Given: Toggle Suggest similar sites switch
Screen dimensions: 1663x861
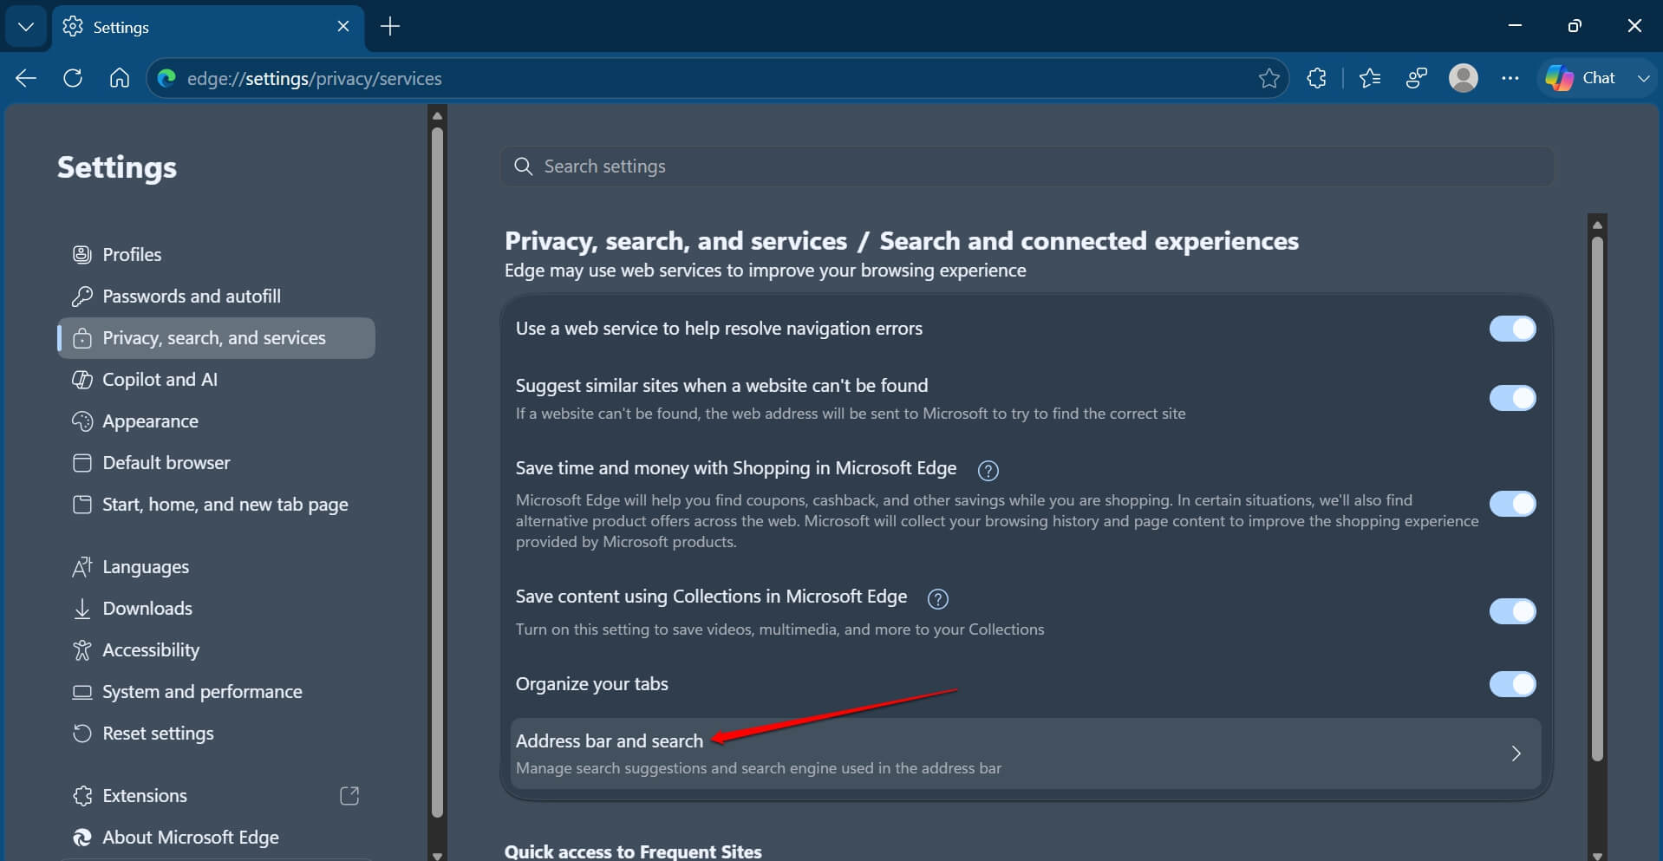Looking at the screenshot, I should click(1512, 398).
